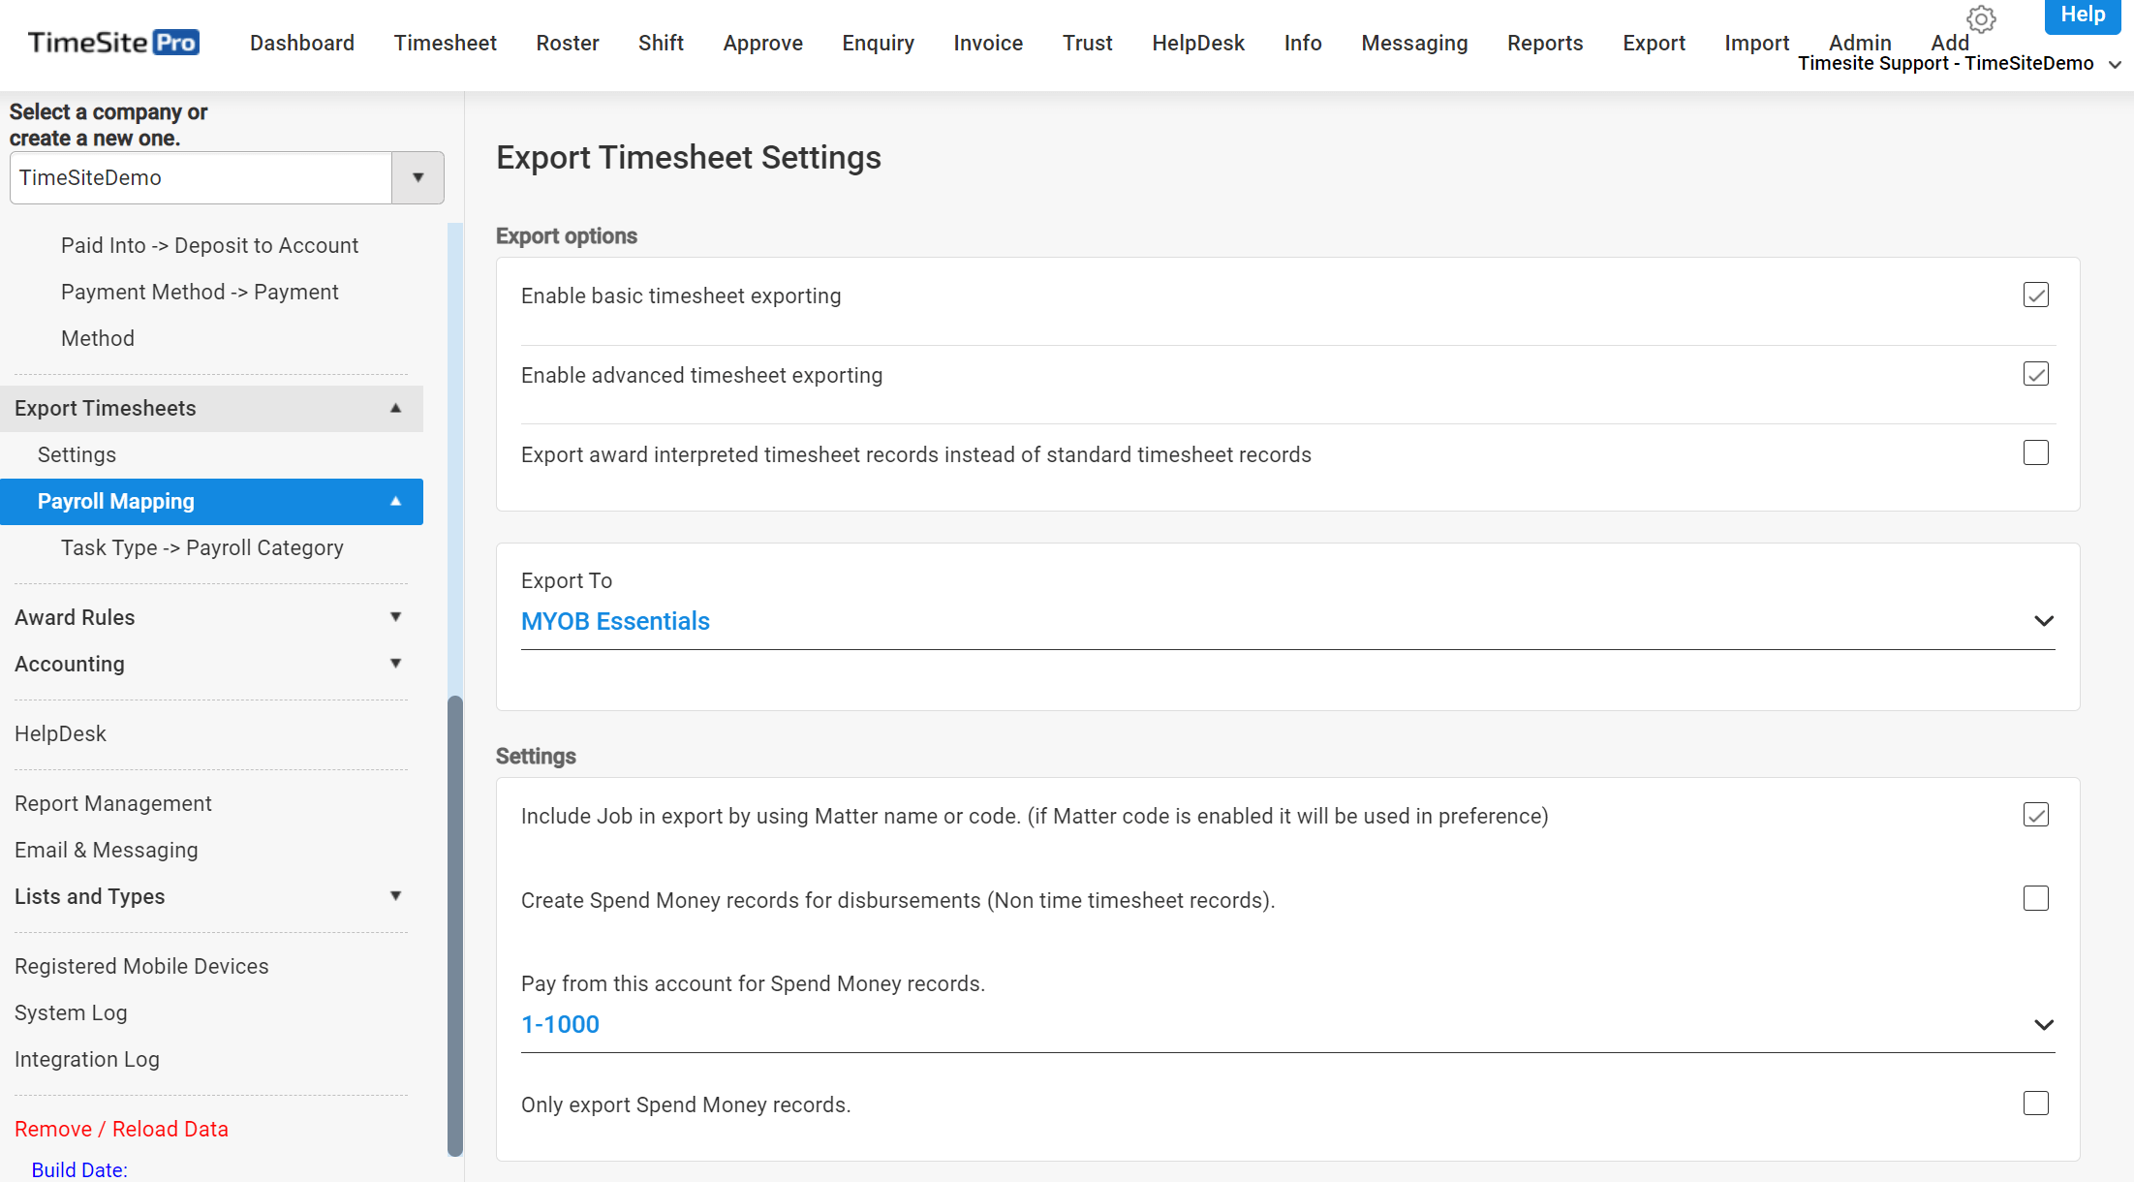This screenshot has height=1182, width=2134.
Task: Select Settings under Export Timesheets
Action: pos(77,454)
